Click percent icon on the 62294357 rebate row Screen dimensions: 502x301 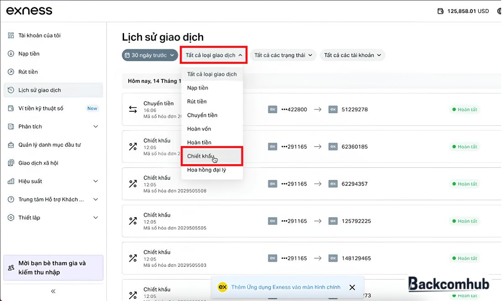133,184
